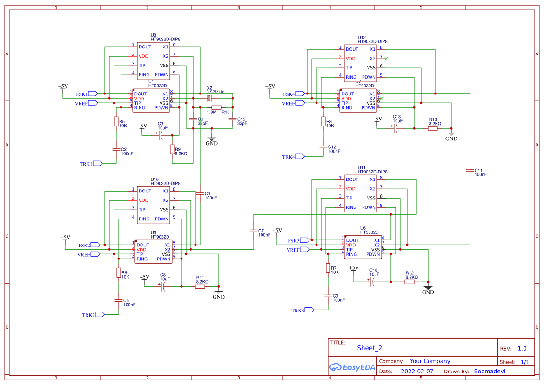
Task: Select capacitor C11 100nF symbol
Action: 470,171
